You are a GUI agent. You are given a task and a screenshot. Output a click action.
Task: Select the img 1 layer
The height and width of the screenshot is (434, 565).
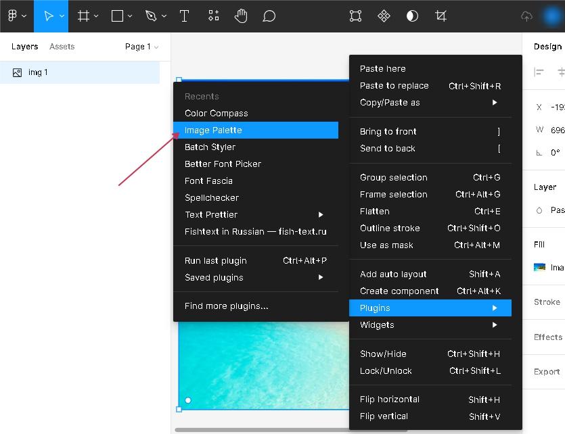(38, 72)
